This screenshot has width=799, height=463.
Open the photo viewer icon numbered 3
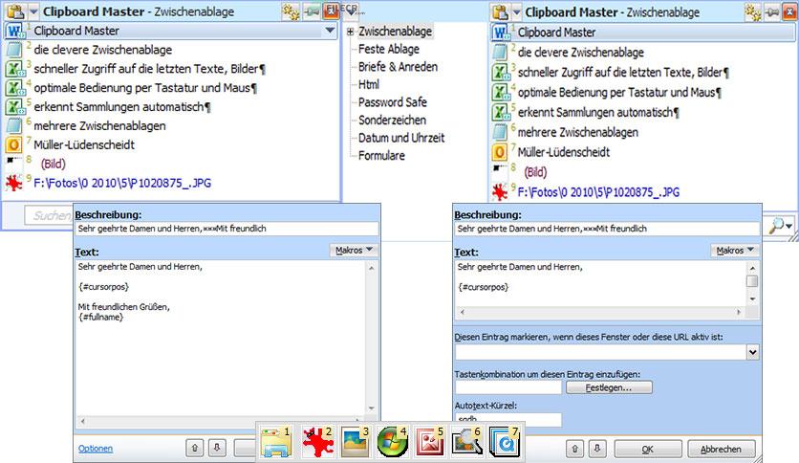coord(355,442)
